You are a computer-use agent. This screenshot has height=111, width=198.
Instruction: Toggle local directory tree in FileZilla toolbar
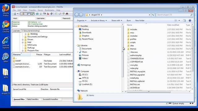pyautogui.click(x=25, y=14)
